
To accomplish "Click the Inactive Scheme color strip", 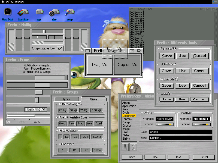I will point(201,124).
